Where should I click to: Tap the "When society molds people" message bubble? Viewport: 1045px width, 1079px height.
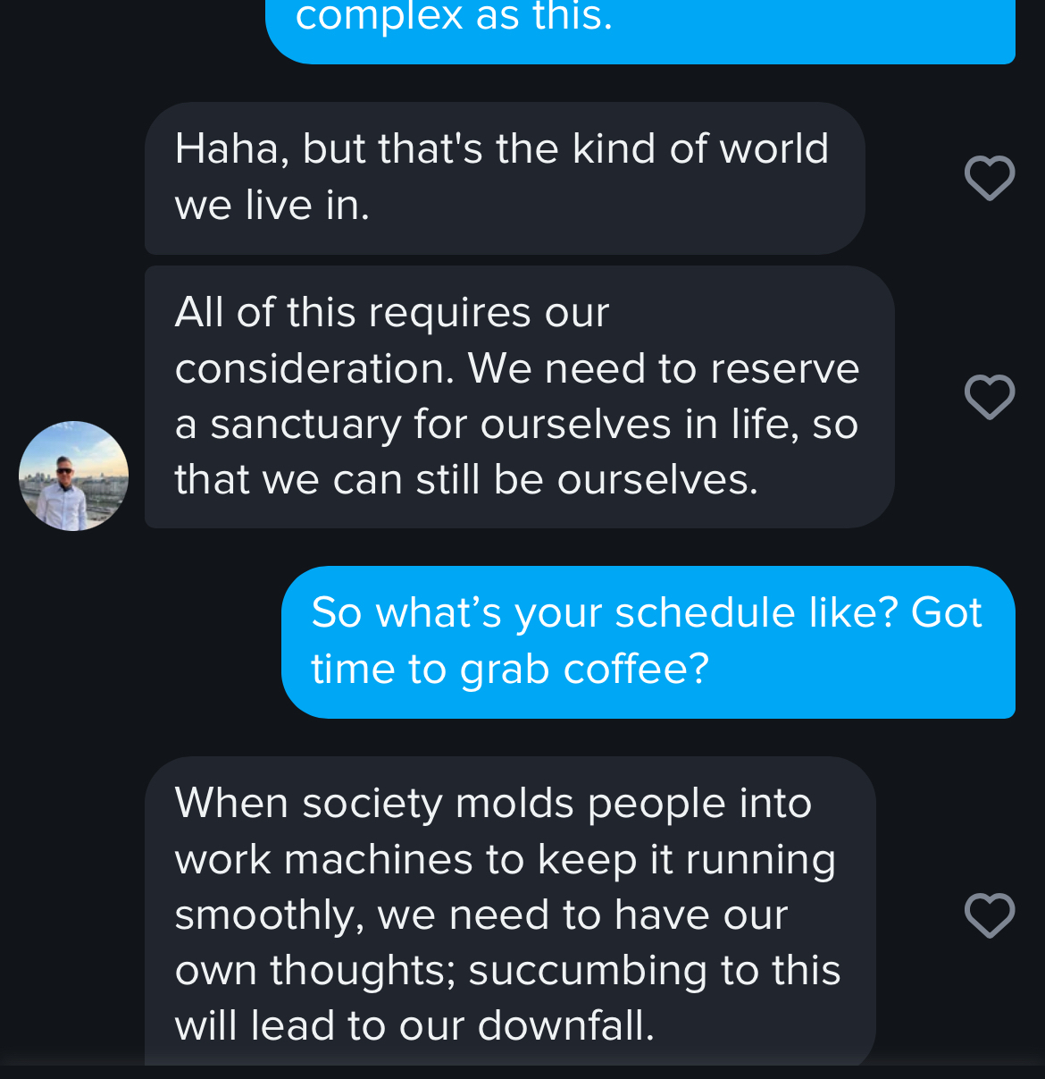pos(510,912)
